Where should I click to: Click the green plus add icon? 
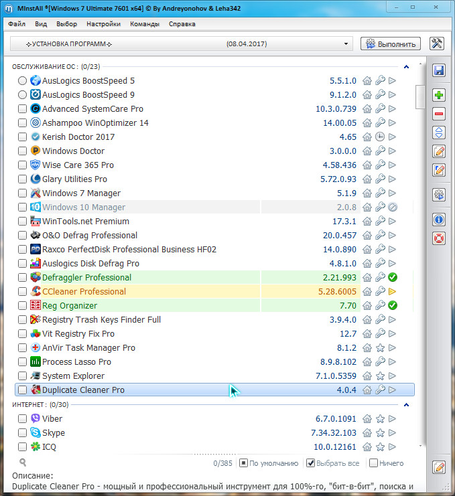tap(439, 95)
